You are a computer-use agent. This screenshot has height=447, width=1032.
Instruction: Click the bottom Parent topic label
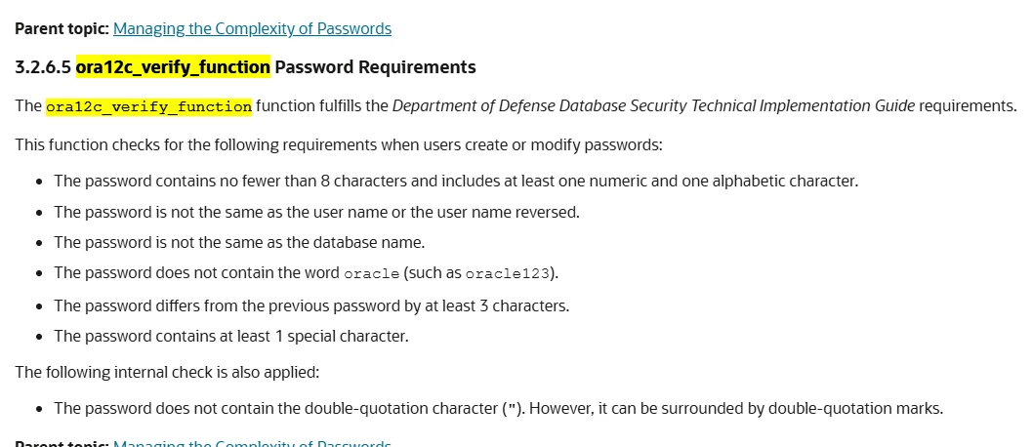point(62,444)
